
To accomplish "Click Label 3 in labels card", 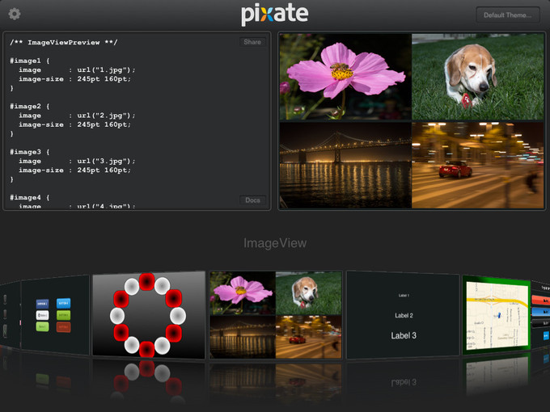I will tap(404, 335).
